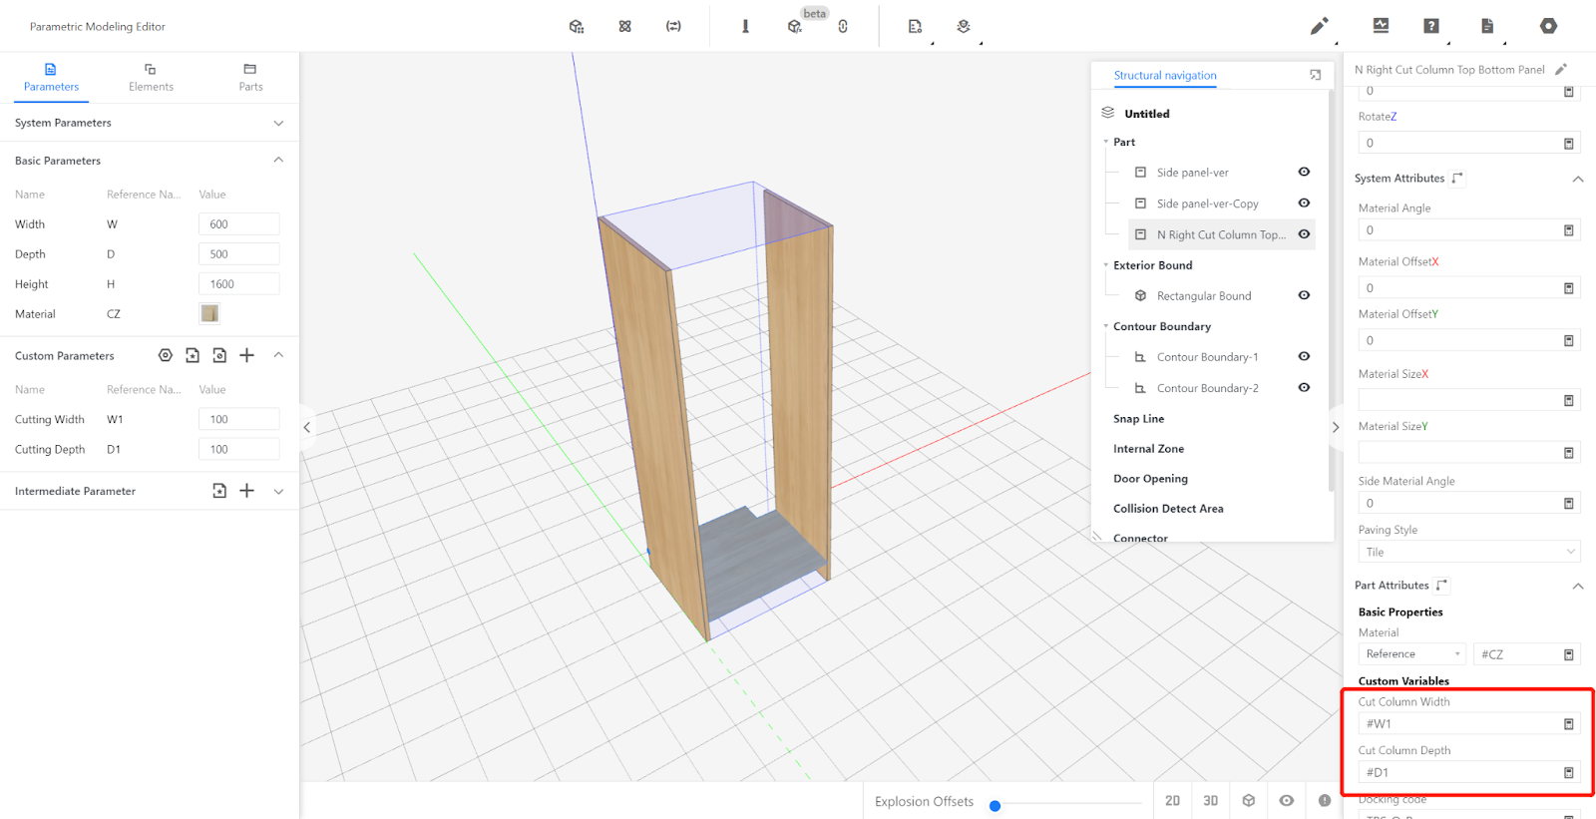This screenshot has width=1596, height=819.
Task: Hide Contour Boundary-2
Action: click(x=1304, y=387)
